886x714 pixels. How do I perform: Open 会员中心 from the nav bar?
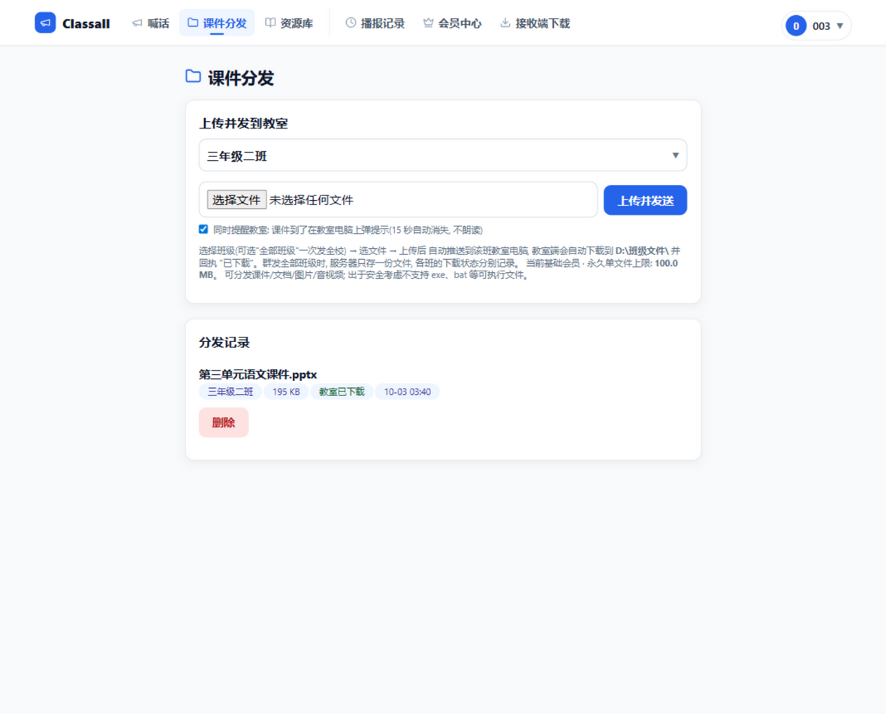(x=452, y=23)
